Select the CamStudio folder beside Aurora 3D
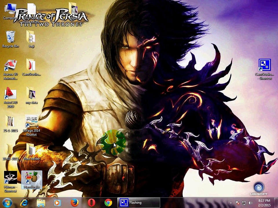The image size is (278, 208). coord(31,67)
